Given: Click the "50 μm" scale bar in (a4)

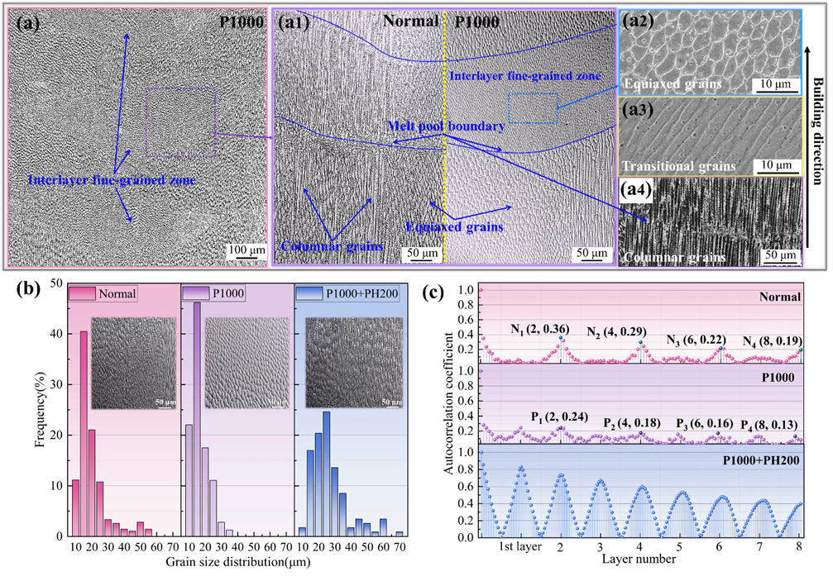Looking at the screenshot, I should pos(780,256).
